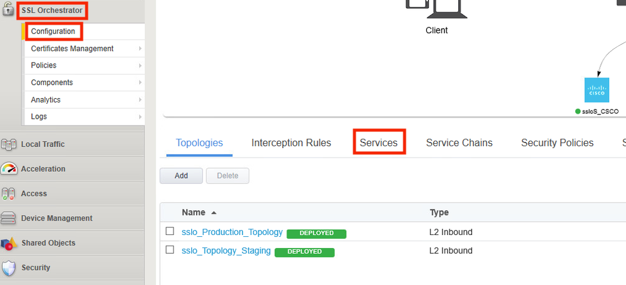Click the Acceleration gauge icon

point(9,169)
